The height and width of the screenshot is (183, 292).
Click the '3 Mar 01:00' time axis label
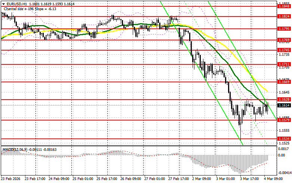point(225,179)
